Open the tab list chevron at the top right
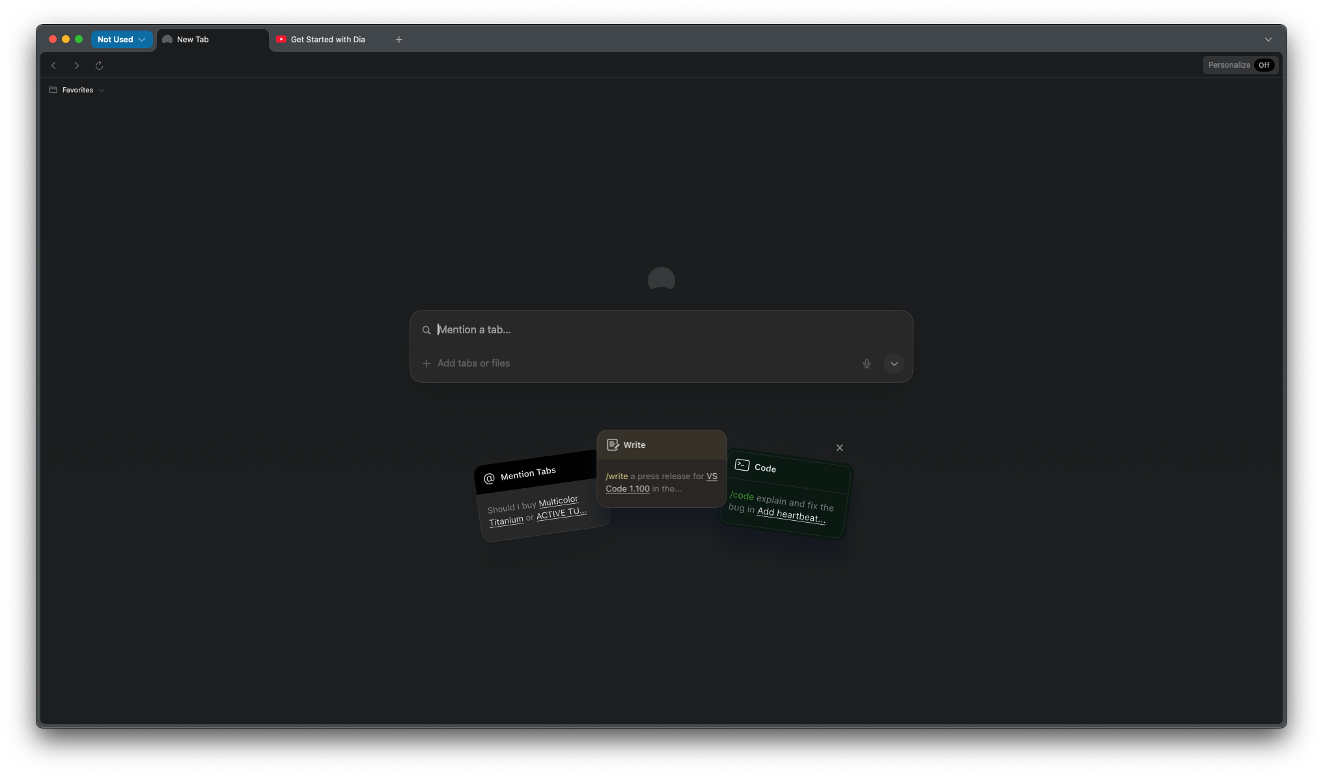Viewport: 1323px width, 776px height. (1268, 40)
